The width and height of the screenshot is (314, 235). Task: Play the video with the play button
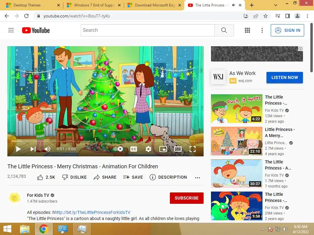[18, 149]
